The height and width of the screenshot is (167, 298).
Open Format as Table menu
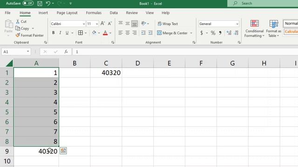pos(273,29)
